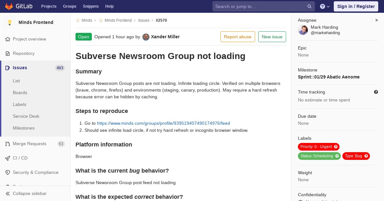384x201 pixels.
Task: Click the Xander Miller author link
Action: 165,37
